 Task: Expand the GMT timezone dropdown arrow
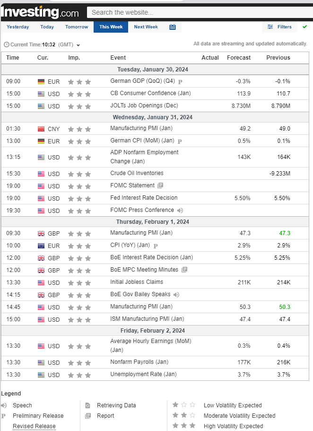(x=78, y=45)
